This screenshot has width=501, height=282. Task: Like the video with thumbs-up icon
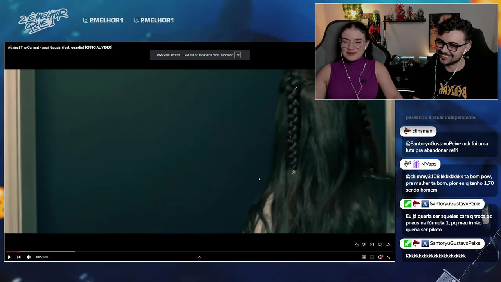[356, 245]
